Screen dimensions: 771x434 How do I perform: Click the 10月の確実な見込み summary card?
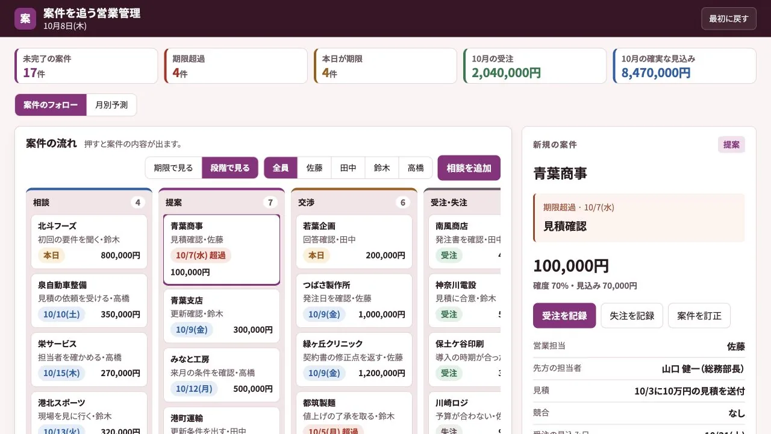[685, 66]
